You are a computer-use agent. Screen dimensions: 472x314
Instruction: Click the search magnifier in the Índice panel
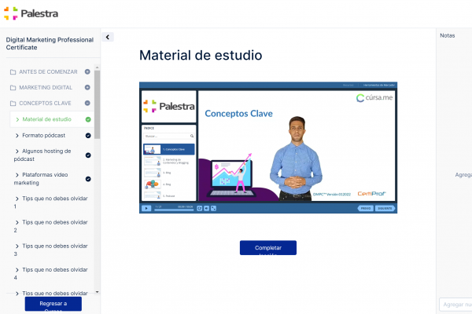coord(192,136)
